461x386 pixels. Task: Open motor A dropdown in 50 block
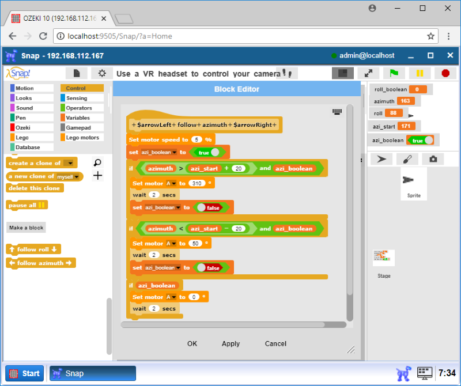pyautogui.click(x=174, y=244)
